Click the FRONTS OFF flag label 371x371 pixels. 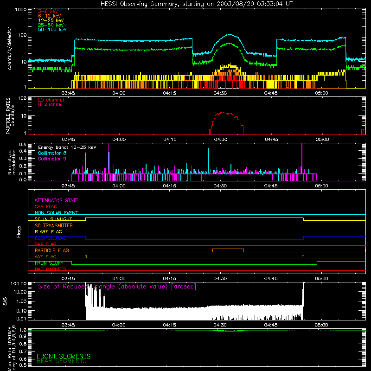(49, 263)
